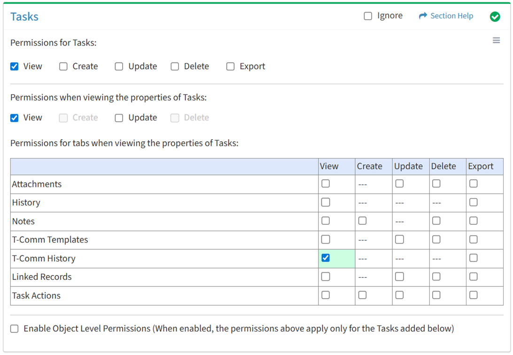Enable Object Level Permissions checkbox

[x=15, y=329]
